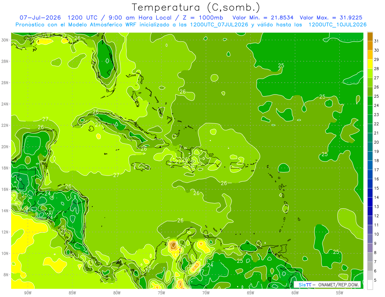Click the color scale label '11'
The height and width of the screenshot is (297, 385).
coord(377,225)
